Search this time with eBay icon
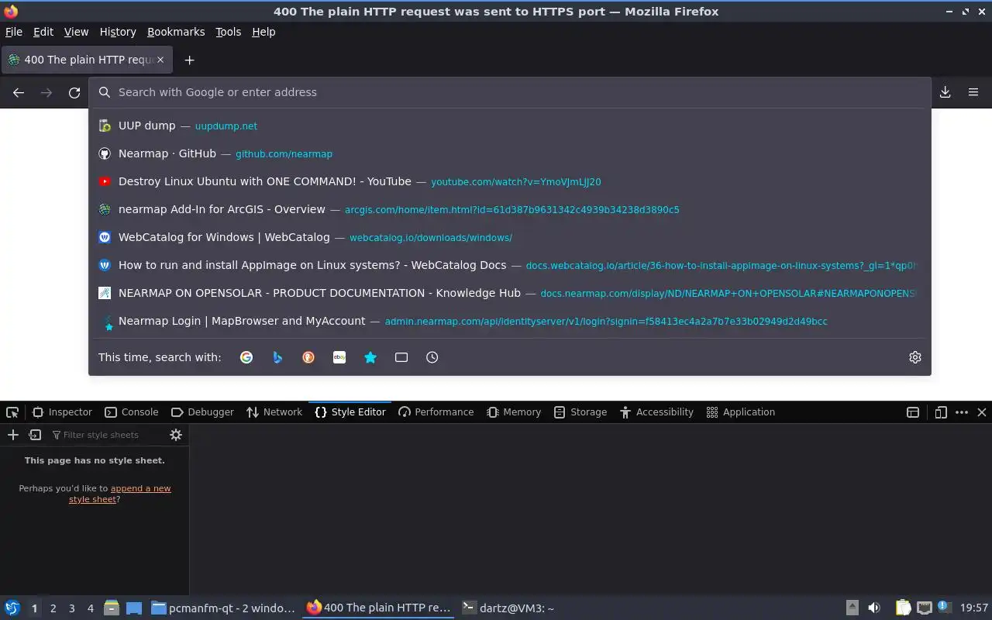The image size is (992, 620). click(339, 357)
